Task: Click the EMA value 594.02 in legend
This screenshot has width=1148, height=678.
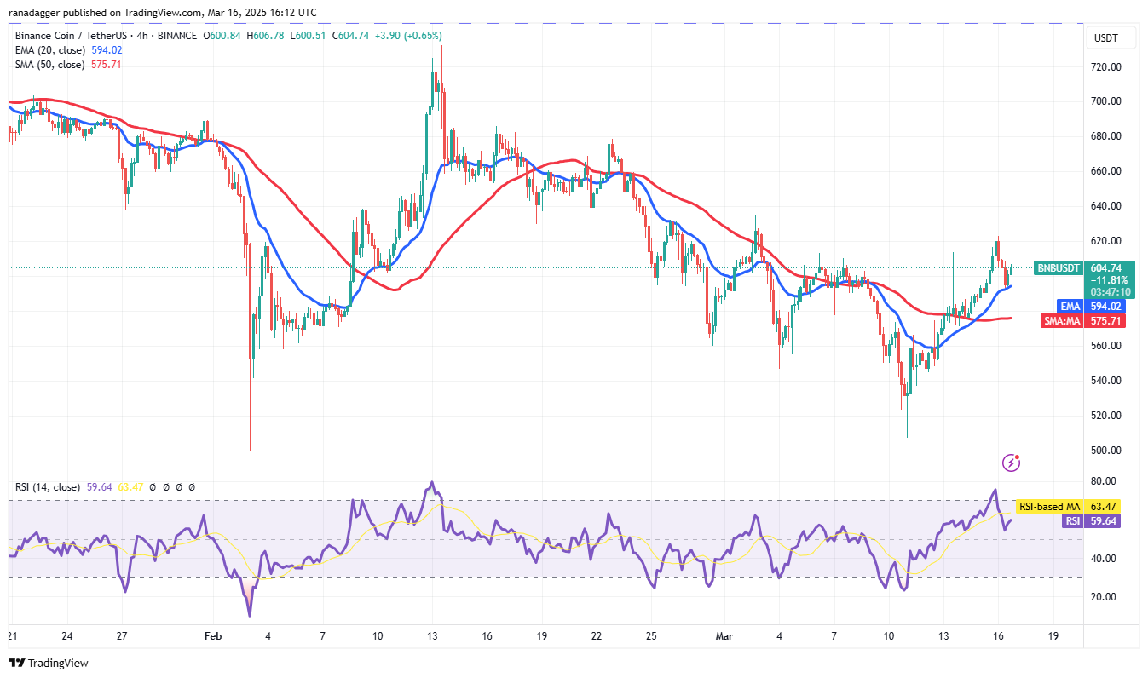Action: [x=106, y=50]
